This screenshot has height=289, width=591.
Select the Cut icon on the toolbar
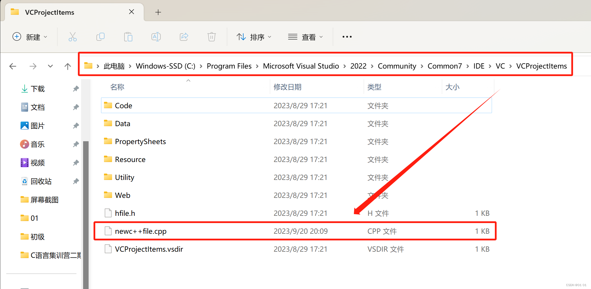coord(72,37)
